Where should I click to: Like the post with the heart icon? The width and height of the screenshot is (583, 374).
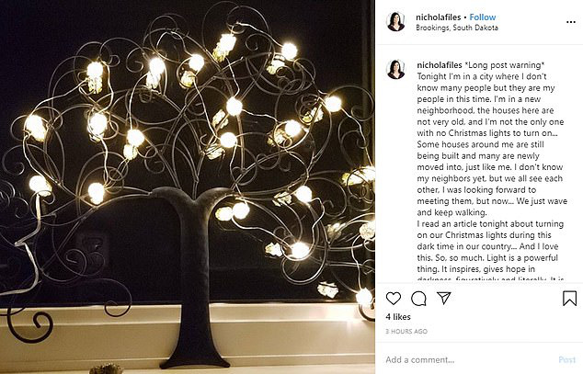pyautogui.click(x=394, y=299)
